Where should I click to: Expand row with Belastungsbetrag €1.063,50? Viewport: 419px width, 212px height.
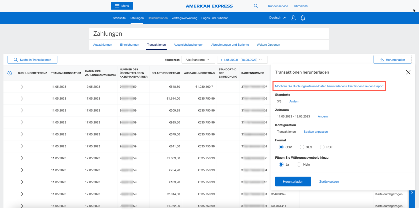[x=22, y=158]
